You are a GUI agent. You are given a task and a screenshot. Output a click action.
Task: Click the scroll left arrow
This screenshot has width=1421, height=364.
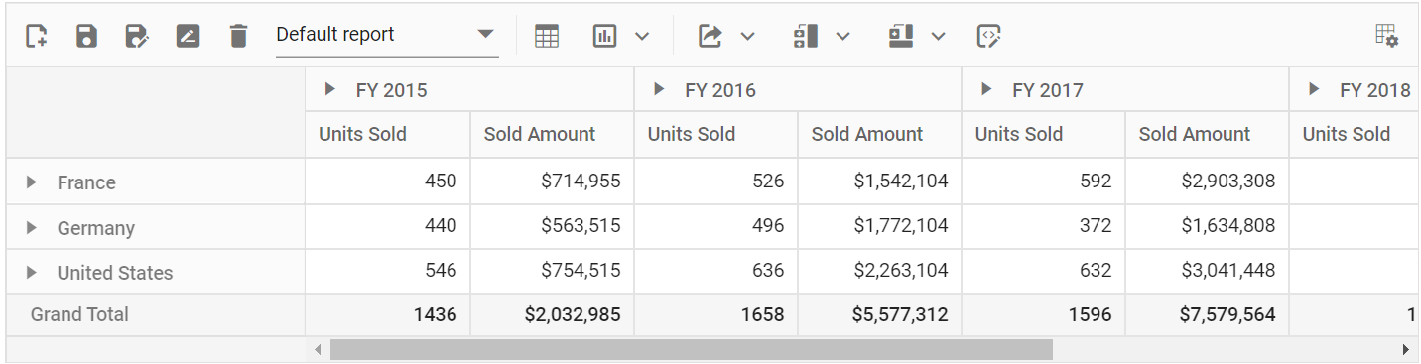tap(318, 349)
